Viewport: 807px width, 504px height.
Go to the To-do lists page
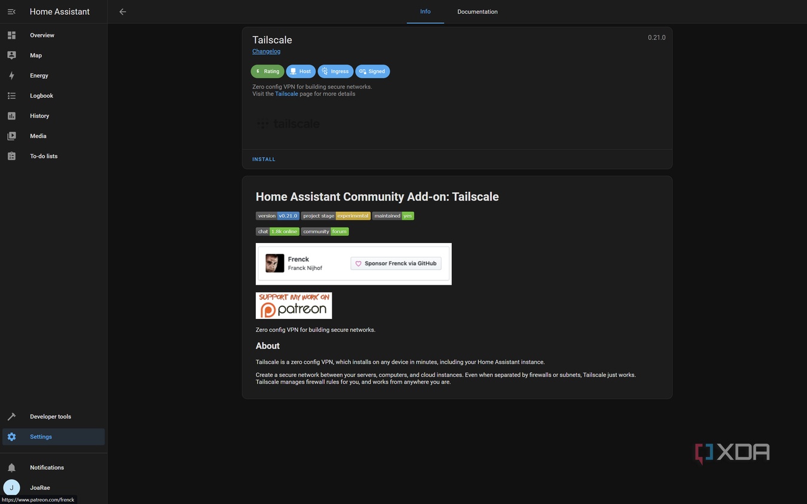pos(54,156)
